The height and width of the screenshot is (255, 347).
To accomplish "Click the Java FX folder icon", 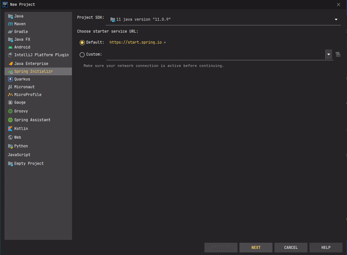I will (x=10, y=39).
